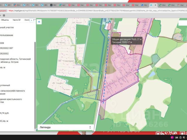187x140 pixels.
Task: Click the side panel vertical scrollbar
Action: click(35, 85)
